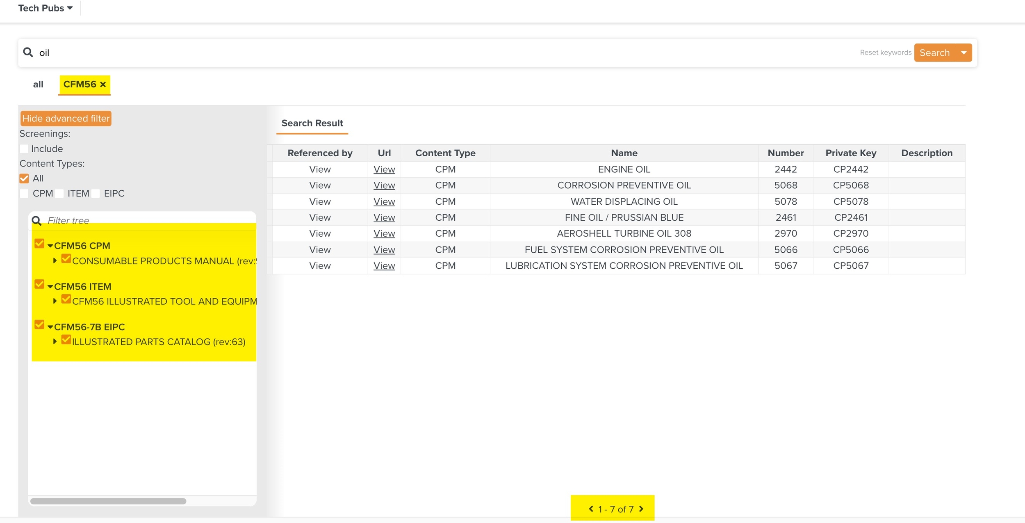
Task: Open Url View link for WATER DISPLACING OIL
Action: point(384,202)
